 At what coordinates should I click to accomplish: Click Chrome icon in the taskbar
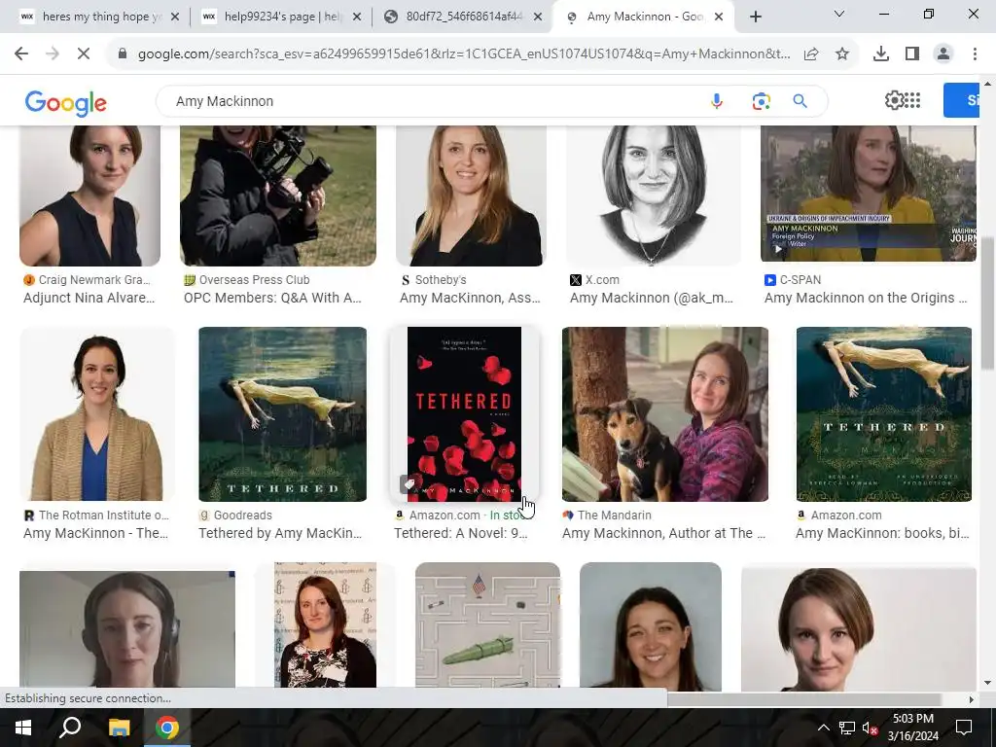[167, 728]
